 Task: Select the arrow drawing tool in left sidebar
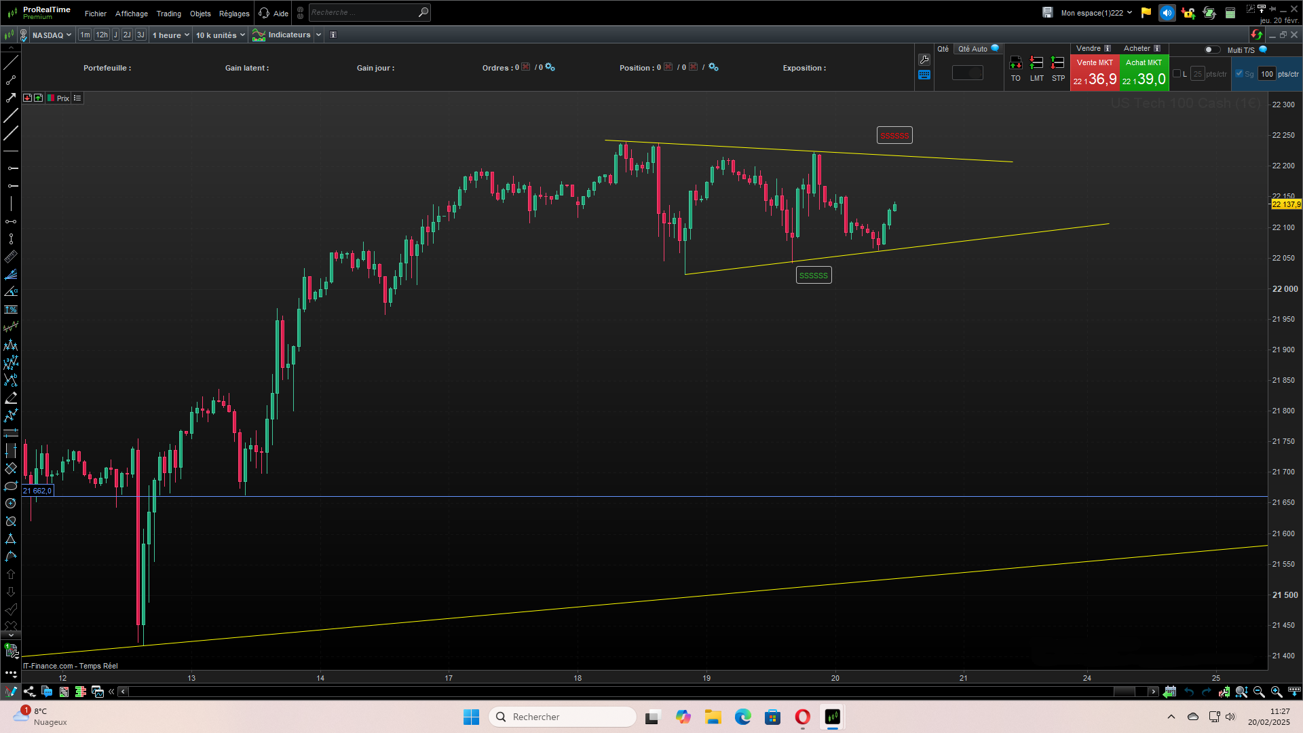coord(10,98)
